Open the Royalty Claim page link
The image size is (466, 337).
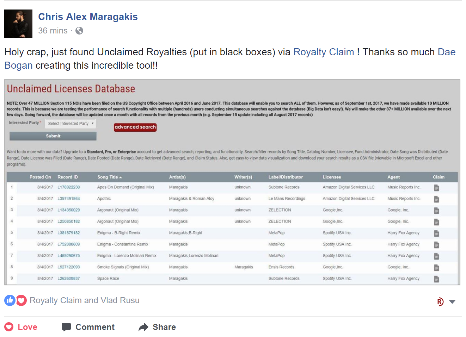(x=323, y=52)
